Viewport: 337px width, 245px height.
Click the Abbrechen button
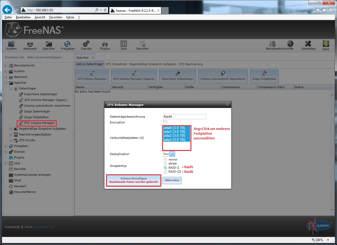tap(172, 180)
